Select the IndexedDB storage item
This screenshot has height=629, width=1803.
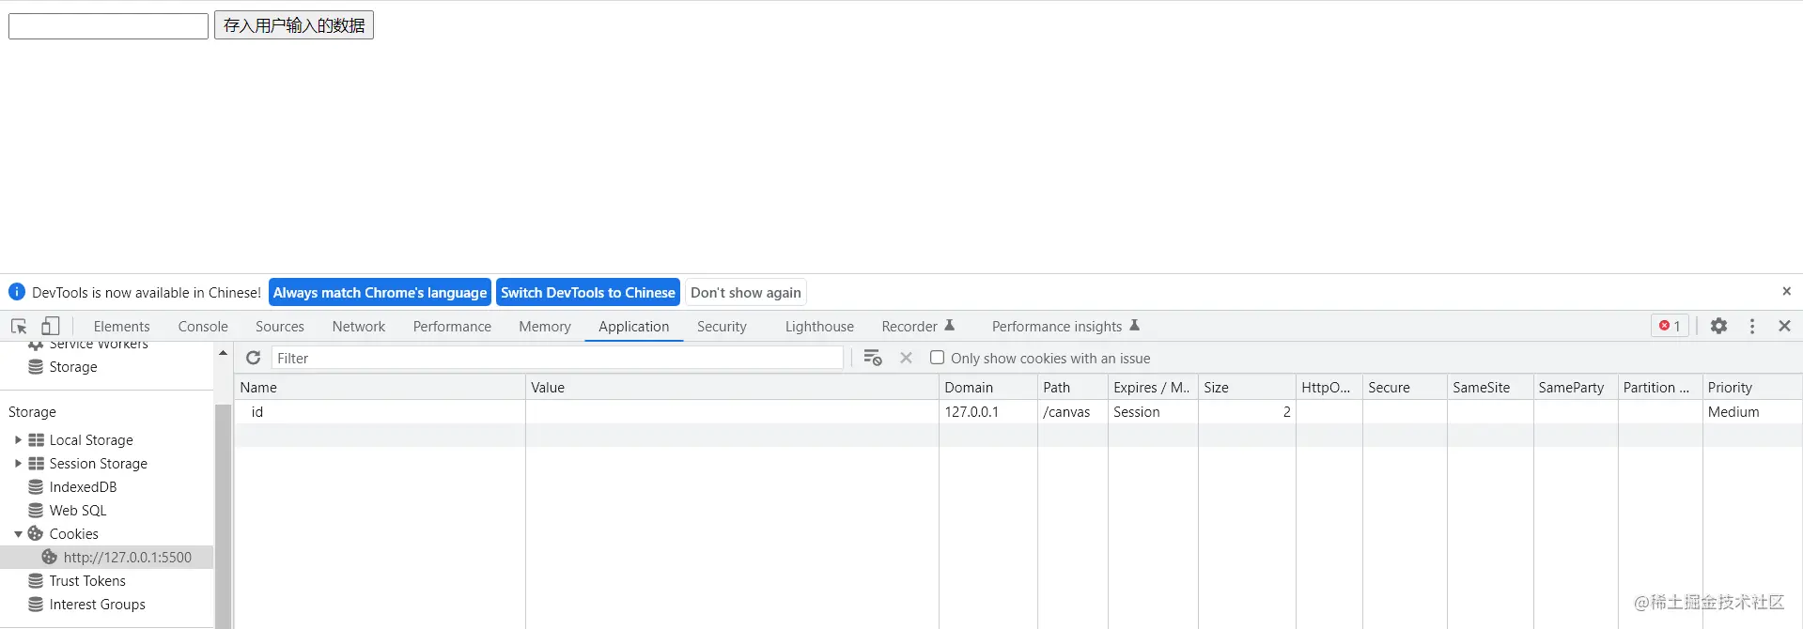[x=83, y=487]
